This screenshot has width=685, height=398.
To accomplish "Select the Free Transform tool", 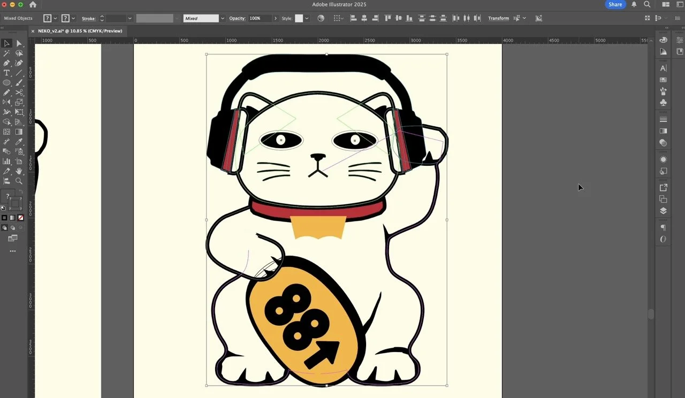I will coord(19,112).
